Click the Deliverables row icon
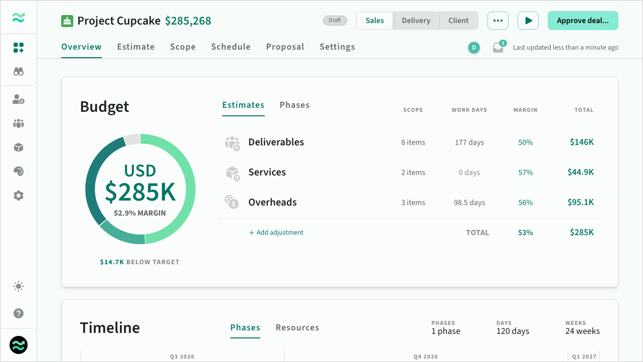 pos(233,143)
